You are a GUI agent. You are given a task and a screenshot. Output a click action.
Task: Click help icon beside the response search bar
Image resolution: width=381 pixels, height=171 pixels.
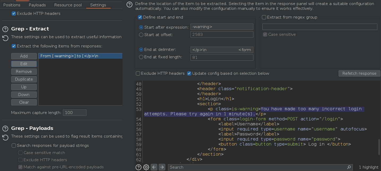click(138, 167)
